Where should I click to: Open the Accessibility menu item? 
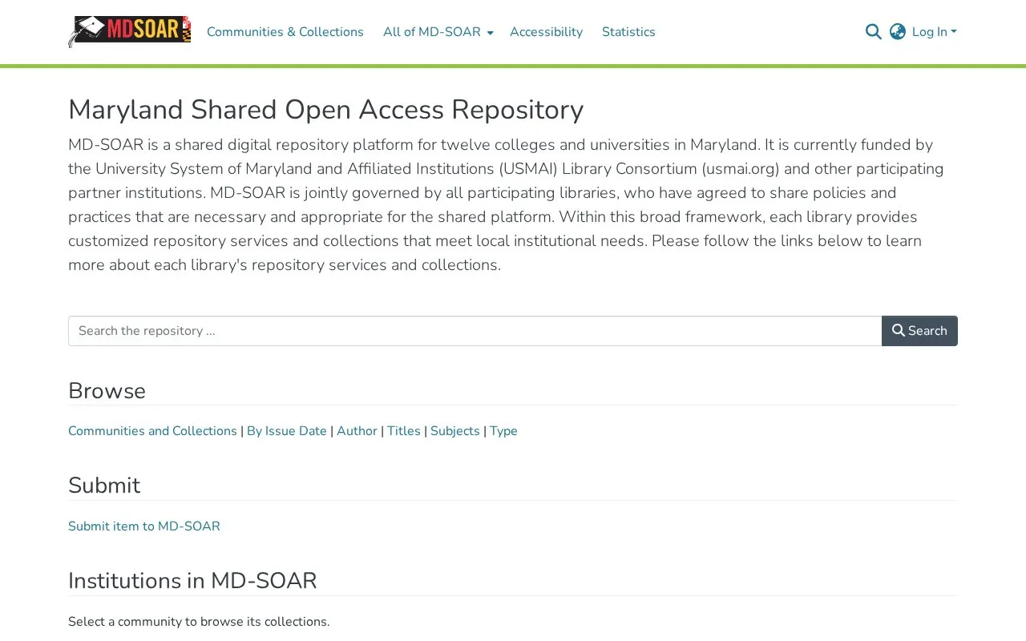coord(546,32)
